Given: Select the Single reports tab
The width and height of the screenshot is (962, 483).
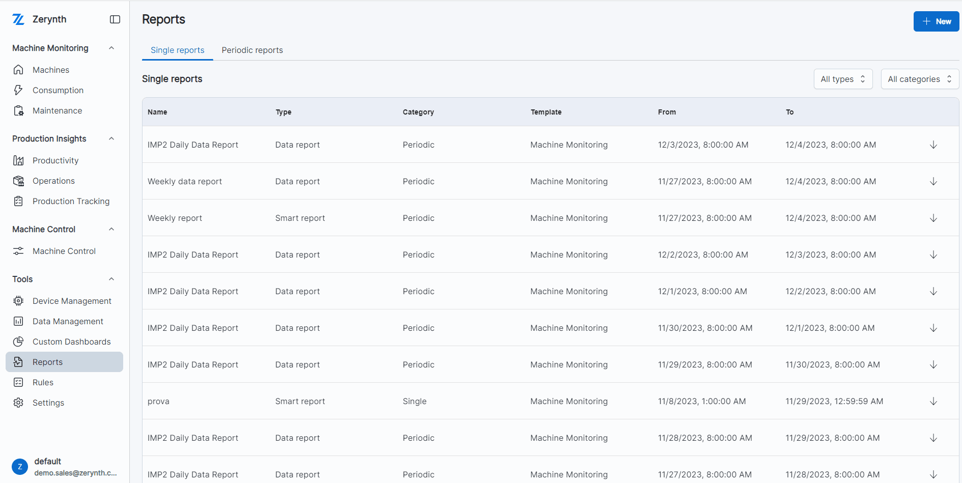Looking at the screenshot, I should click(177, 50).
